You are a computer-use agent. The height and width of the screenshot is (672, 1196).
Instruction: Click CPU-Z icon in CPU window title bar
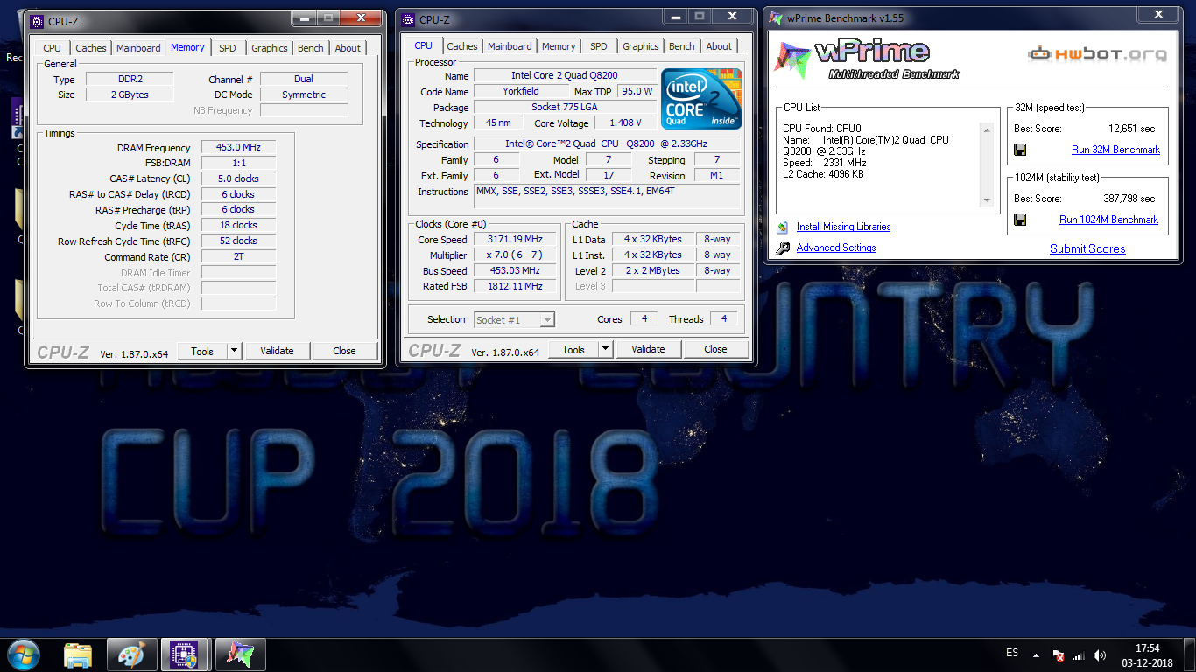[x=409, y=19]
